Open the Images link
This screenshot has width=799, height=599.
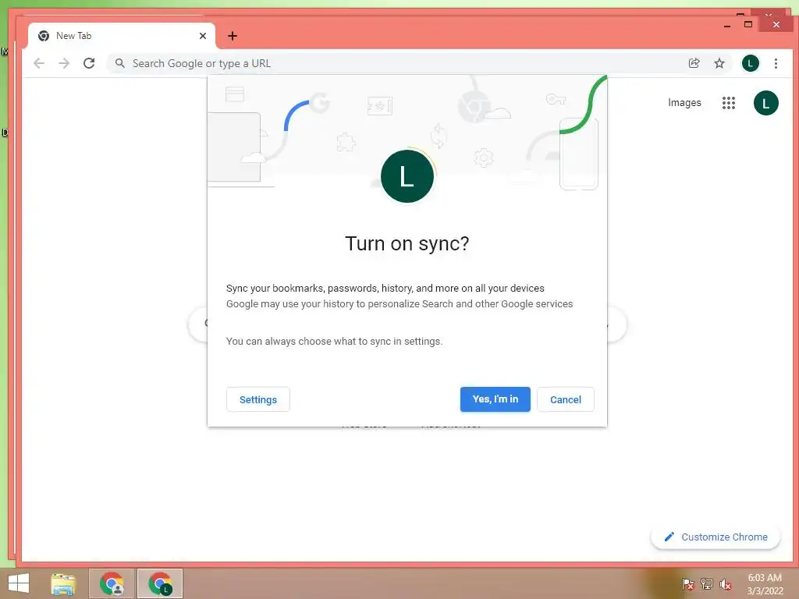(684, 103)
